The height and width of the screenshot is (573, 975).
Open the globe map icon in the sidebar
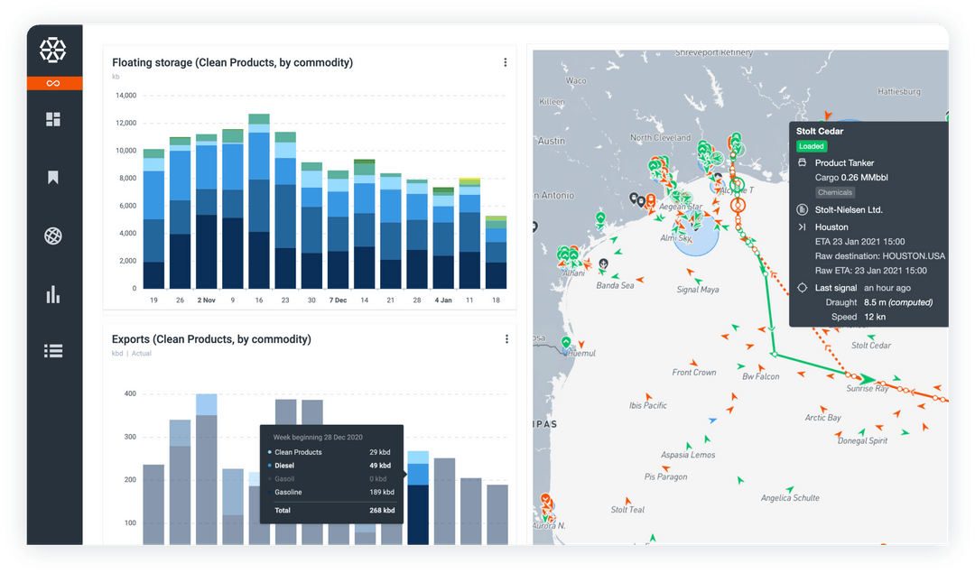(54, 236)
